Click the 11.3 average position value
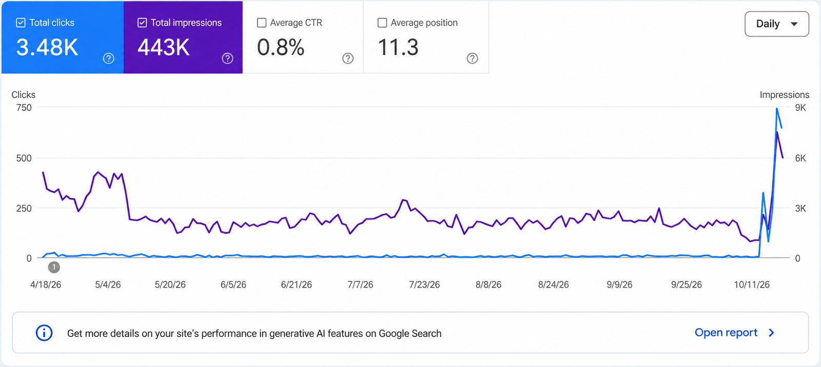Viewport: 821px width, 367px height. [398, 48]
